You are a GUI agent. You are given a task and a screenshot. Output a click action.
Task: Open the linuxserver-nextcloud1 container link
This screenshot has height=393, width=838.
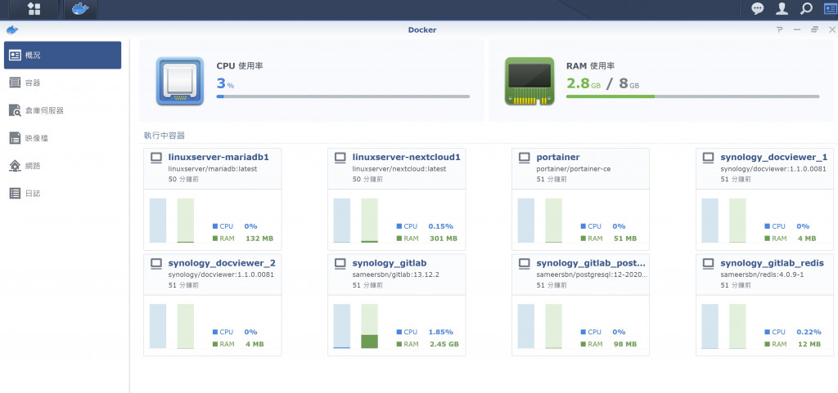tap(406, 158)
